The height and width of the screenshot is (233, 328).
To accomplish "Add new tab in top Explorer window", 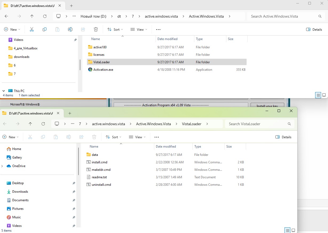I will click(x=72, y=6).
